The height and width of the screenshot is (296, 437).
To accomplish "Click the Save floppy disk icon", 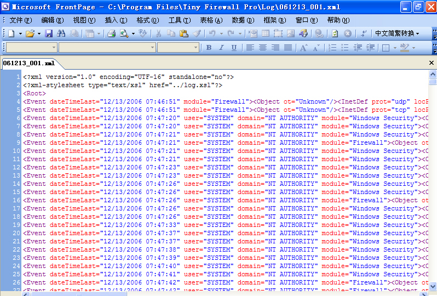I will click(49, 34).
